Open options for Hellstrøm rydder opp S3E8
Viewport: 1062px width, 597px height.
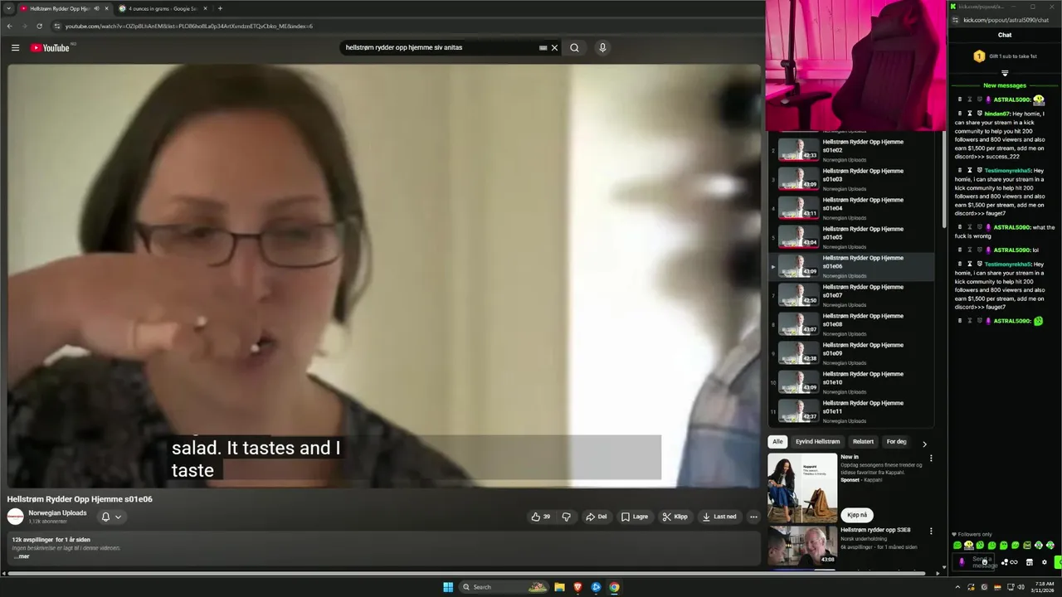[931, 531]
